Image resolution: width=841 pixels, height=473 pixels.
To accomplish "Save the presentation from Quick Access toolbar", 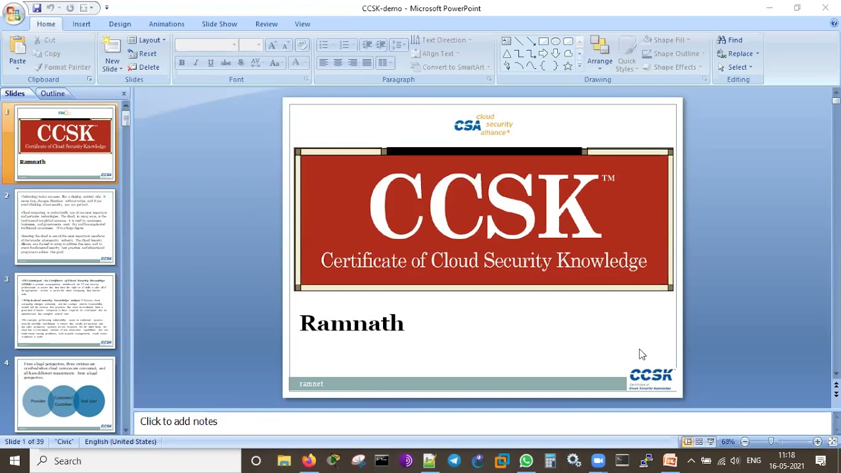I will [x=37, y=8].
